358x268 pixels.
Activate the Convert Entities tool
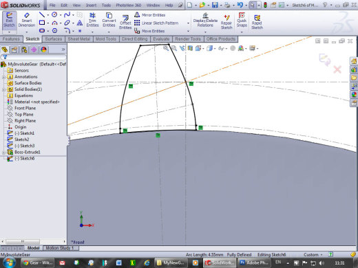click(x=109, y=20)
